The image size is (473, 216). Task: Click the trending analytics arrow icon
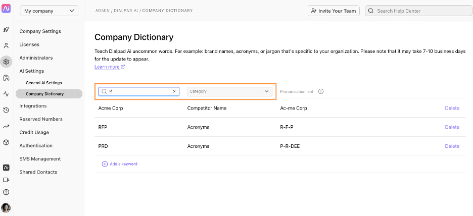tap(6, 126)
